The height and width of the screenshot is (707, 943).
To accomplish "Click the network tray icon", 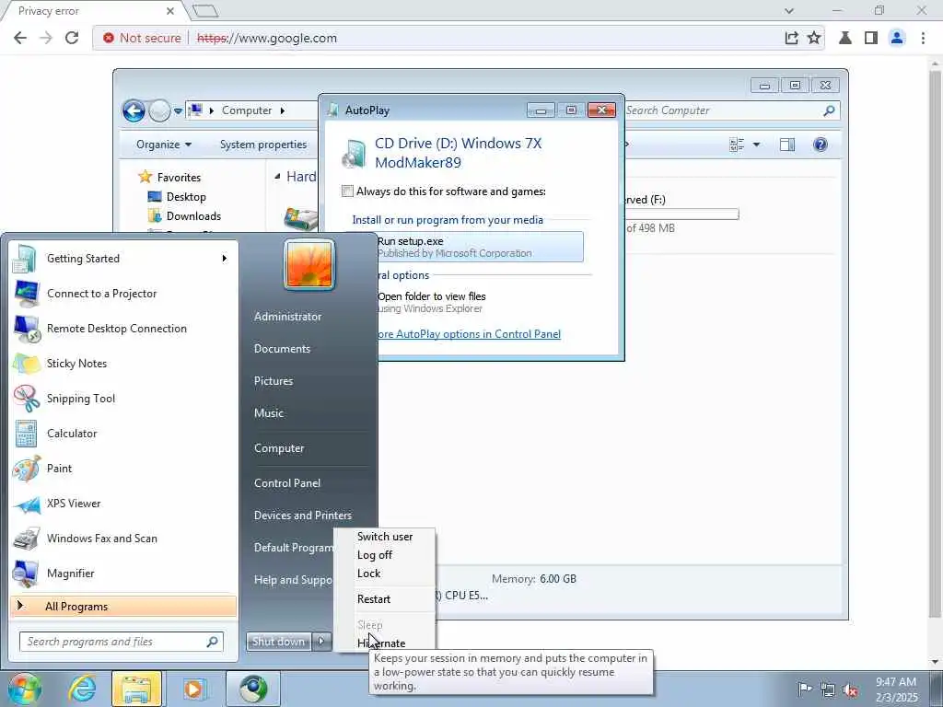I will 828,689.
